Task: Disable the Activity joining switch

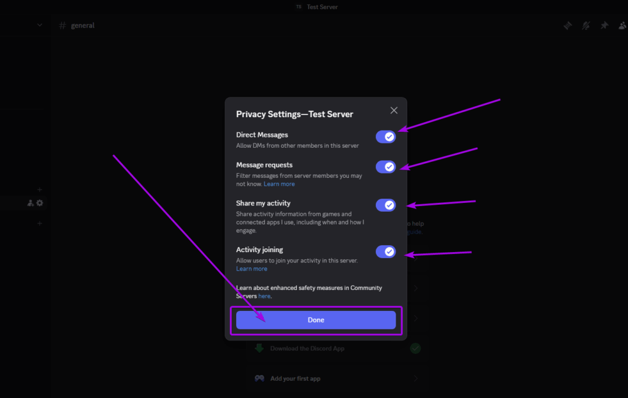Action: (386, 251)
